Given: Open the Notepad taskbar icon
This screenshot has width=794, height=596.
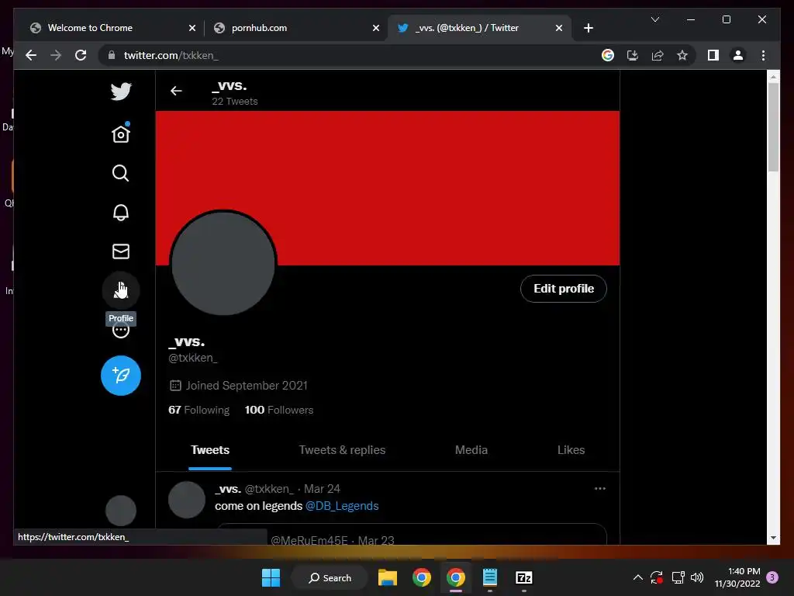Looking at the screenshot, I should tap(490, 577).
